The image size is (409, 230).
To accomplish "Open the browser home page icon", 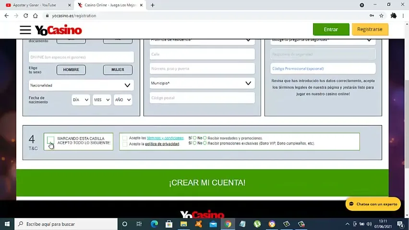I will [35, 16].
